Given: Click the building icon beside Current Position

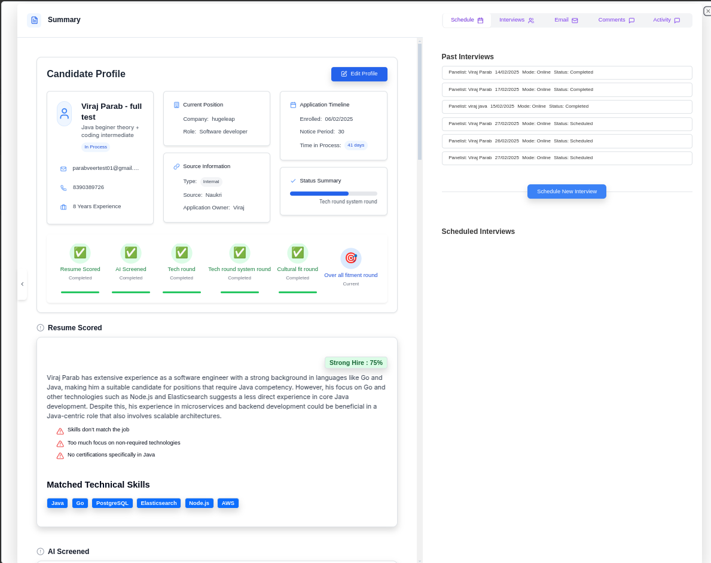Looking at the screenshot, I should (x=176, y=104).
